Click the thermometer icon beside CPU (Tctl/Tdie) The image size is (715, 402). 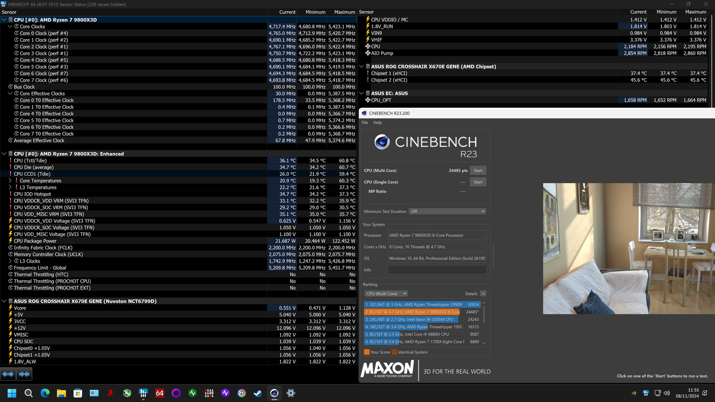click(11, 161)
